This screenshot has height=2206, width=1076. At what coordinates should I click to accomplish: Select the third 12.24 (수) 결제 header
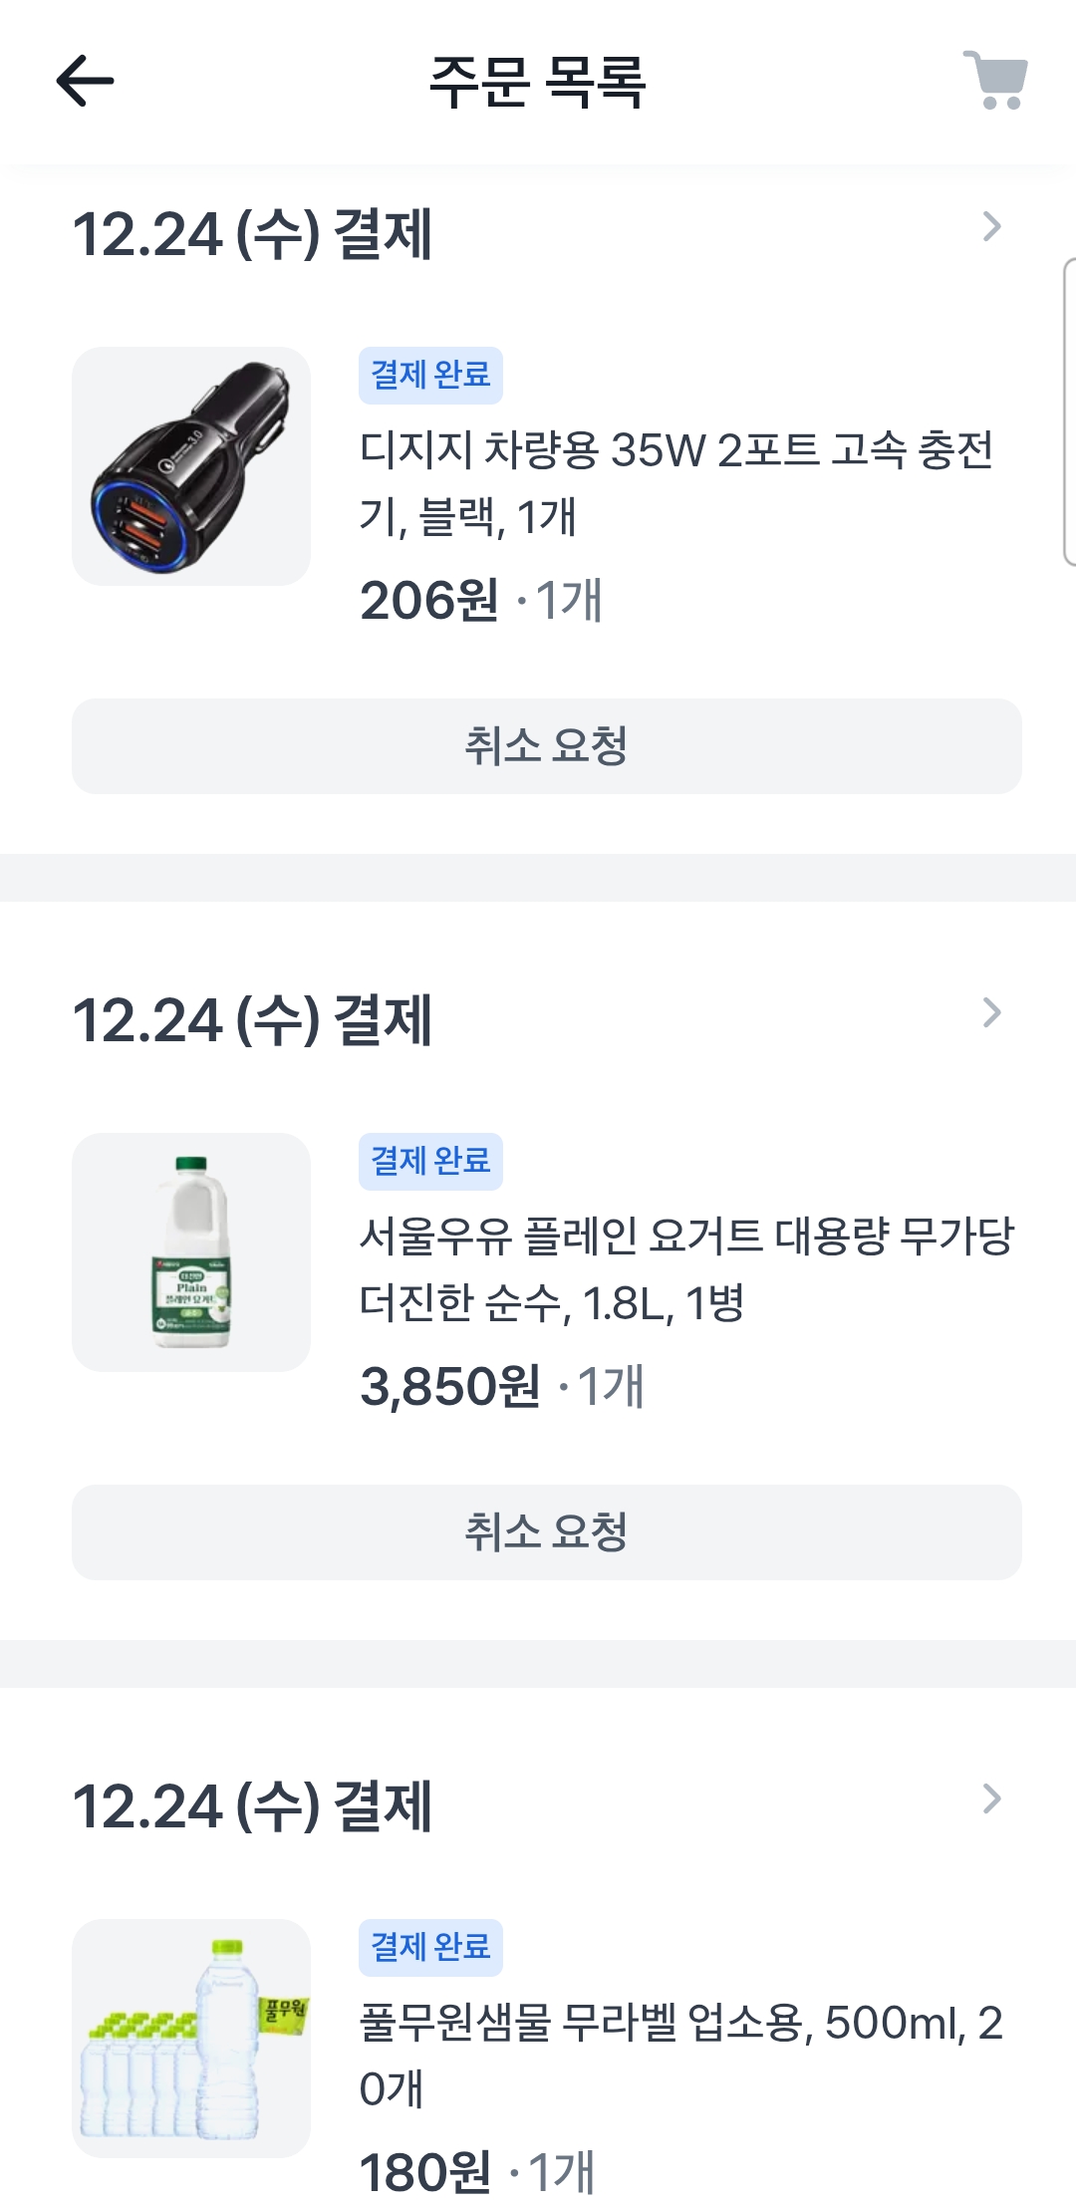click(x=252, y=1807)
